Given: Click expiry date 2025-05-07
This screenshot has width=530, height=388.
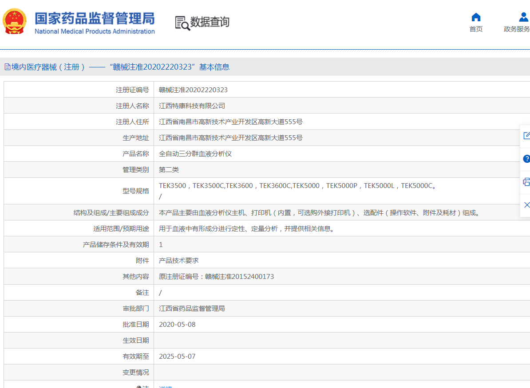Looking at the screenshot, I should point(177,356).
